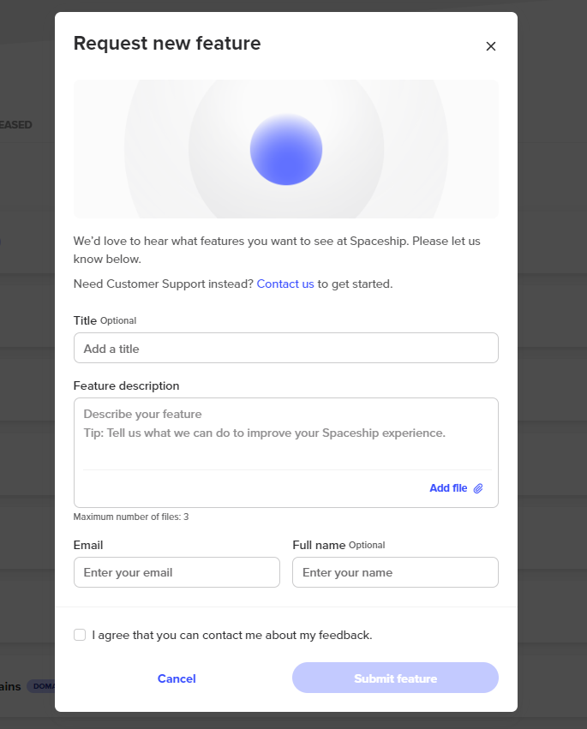The image size is (587, 729).
Task: Click the Add file link text
Action: coord(448,488)
